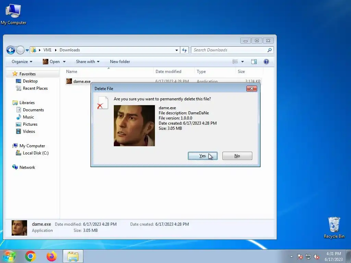Viewport: 351px width, 263px height.
Task: Select Libraries in the navigation pane
Action: 27,103
